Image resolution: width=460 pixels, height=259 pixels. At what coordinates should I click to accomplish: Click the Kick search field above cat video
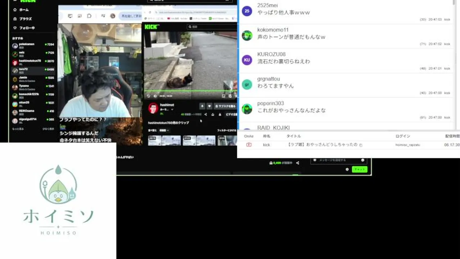point(212,27)
